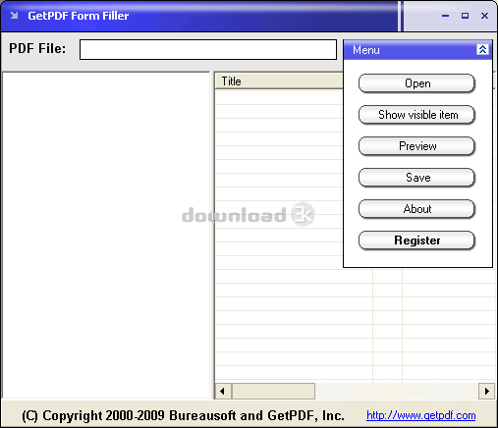The width and height of the screenshot is (498, 428).
Task: Maximize the GetPDF Form Filler window
Action: pos(465,16)
